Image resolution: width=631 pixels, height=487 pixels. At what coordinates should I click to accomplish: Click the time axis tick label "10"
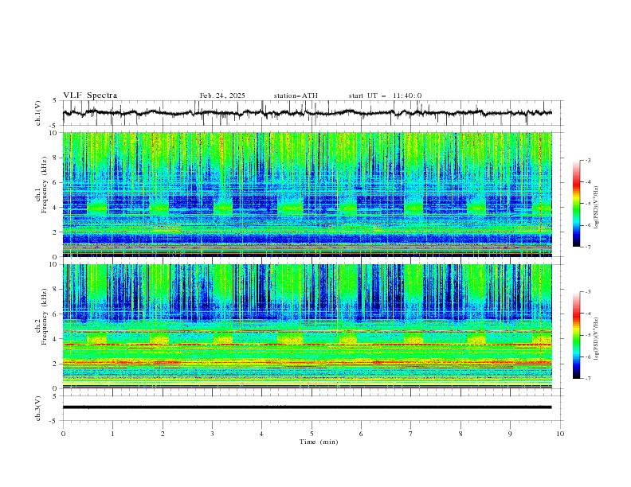coord(560,434)
